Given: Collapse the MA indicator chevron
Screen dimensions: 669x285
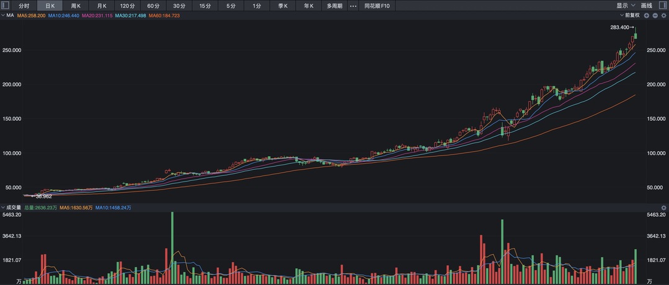Looking at the screenshot, I should pyautogui.click(x=3, y=15).
